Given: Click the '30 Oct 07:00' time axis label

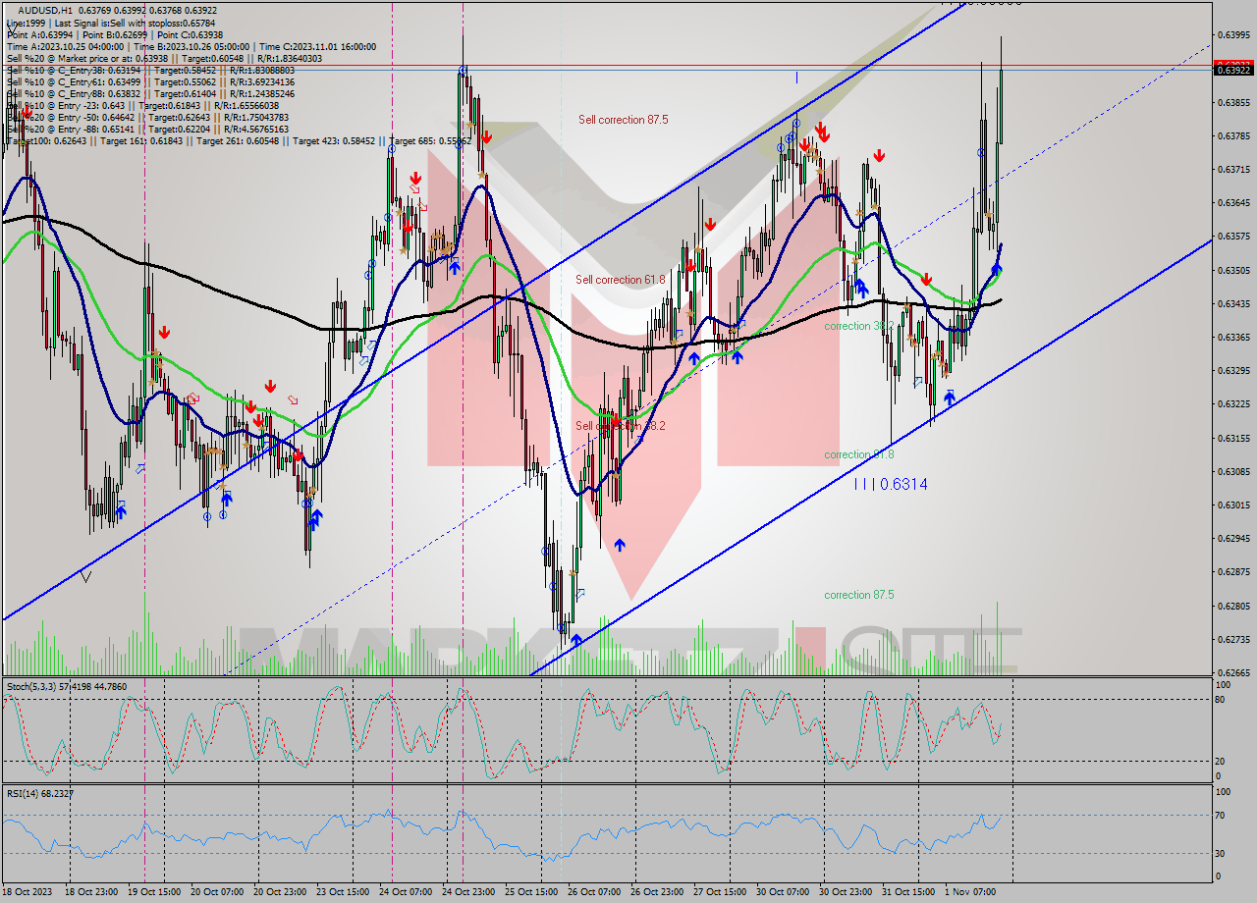Looking at the screenshot, I should [784, 892].
